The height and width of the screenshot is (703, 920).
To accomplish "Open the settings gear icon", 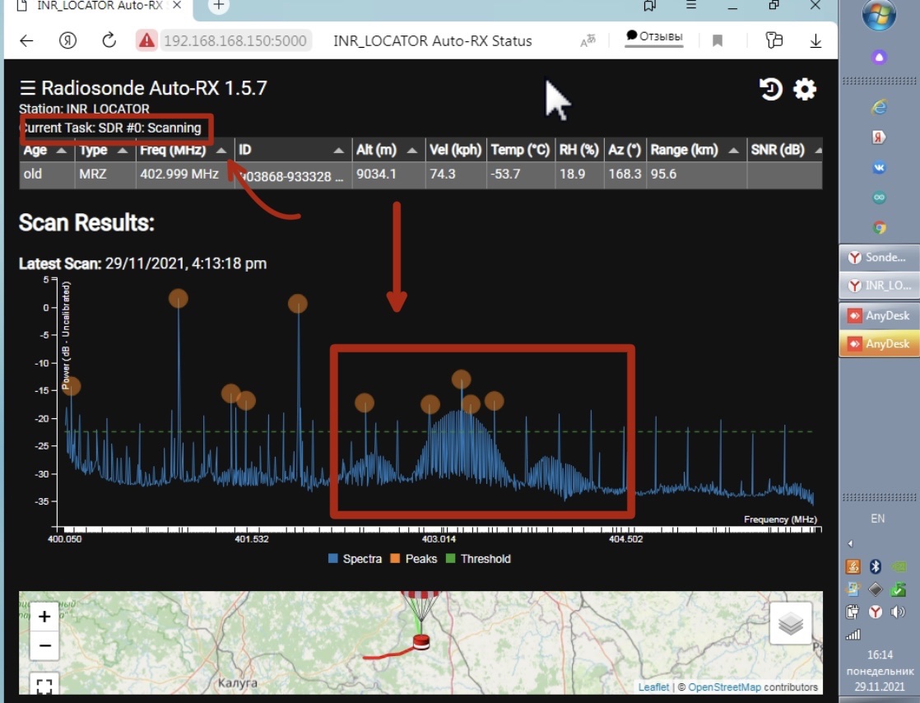I will pos(805,89).
